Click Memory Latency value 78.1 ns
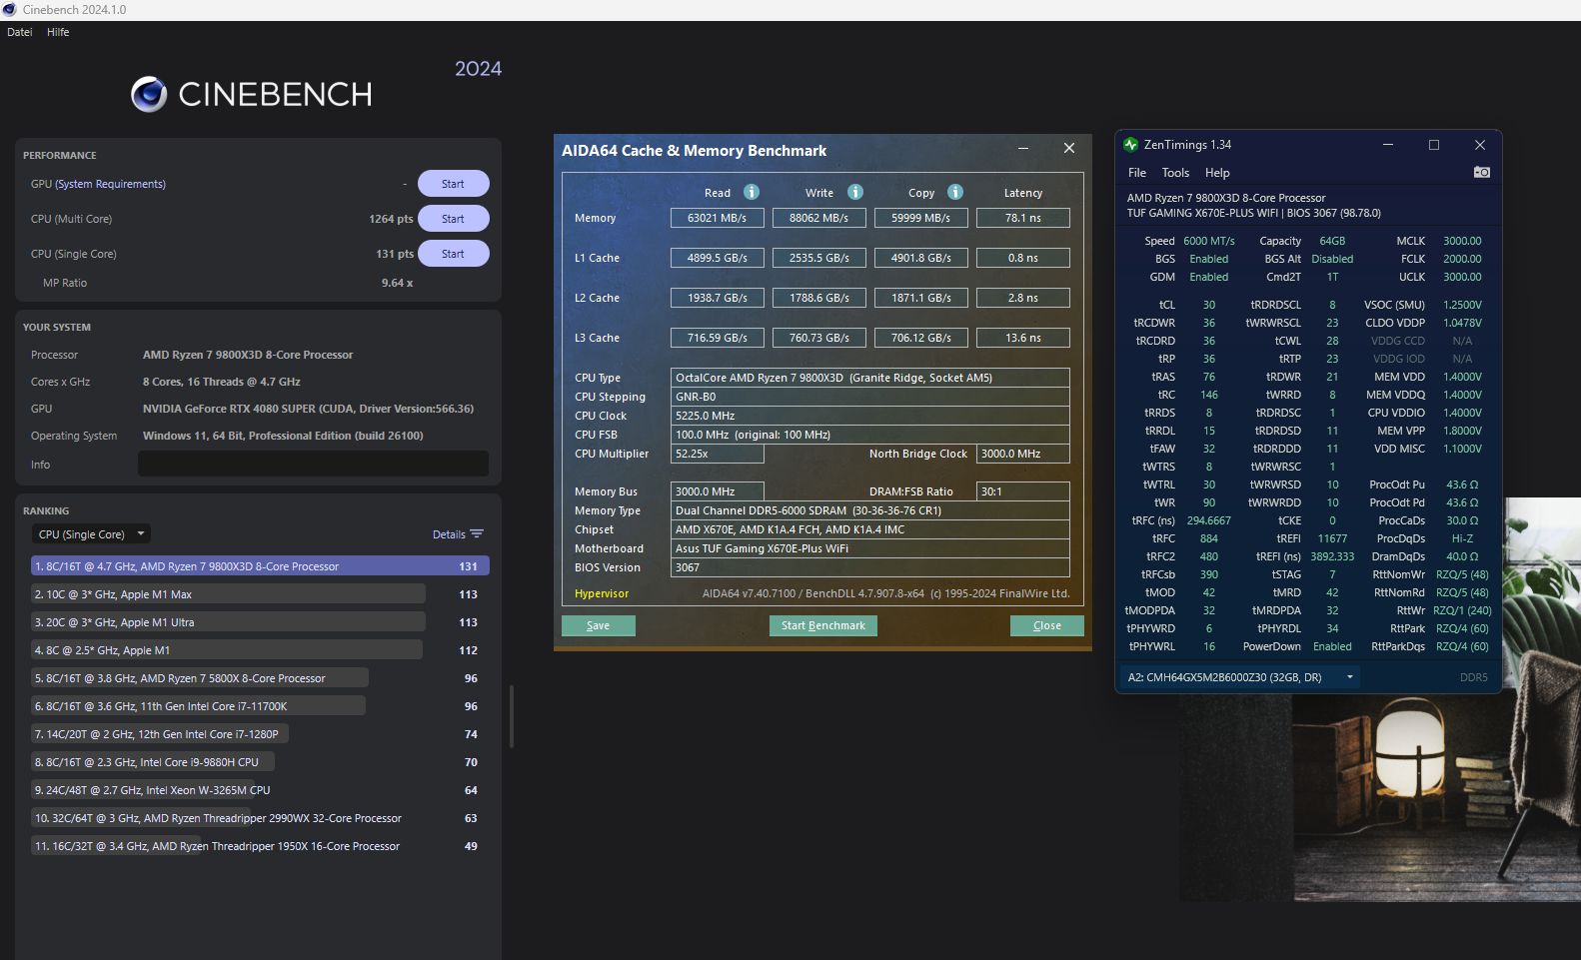The image size is (1581, 960). [x=1023, y=218]
